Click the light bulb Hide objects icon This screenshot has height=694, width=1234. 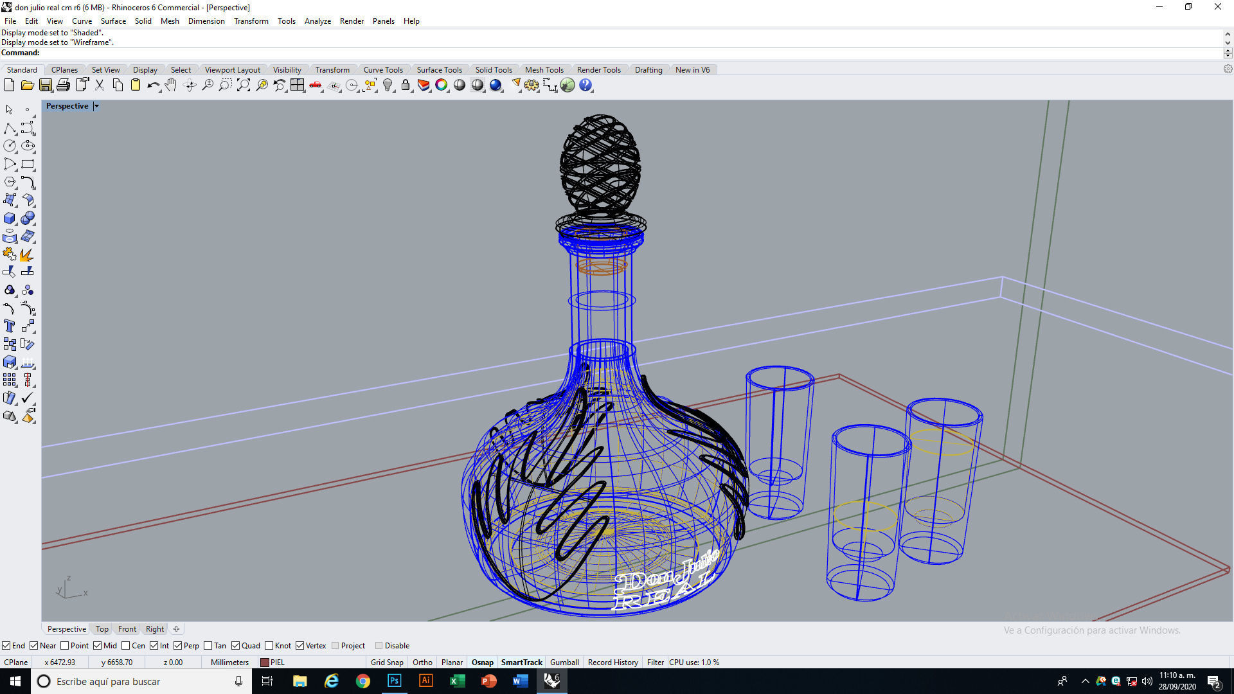click(x=388, y=85)
